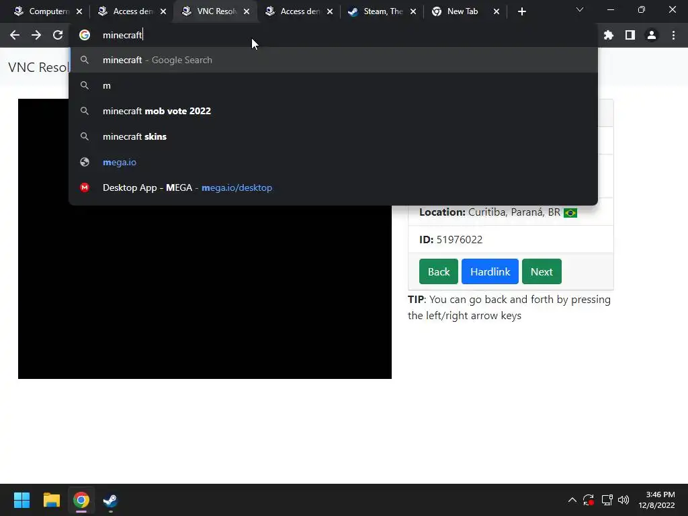Image resolution: width=688 pixels, height=516 pixels.
Task: Click the blue Hardlink button
Action: click(490, 271)
